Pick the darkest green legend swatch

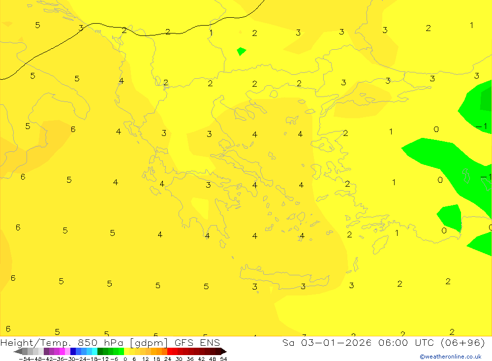pos(100,352)
